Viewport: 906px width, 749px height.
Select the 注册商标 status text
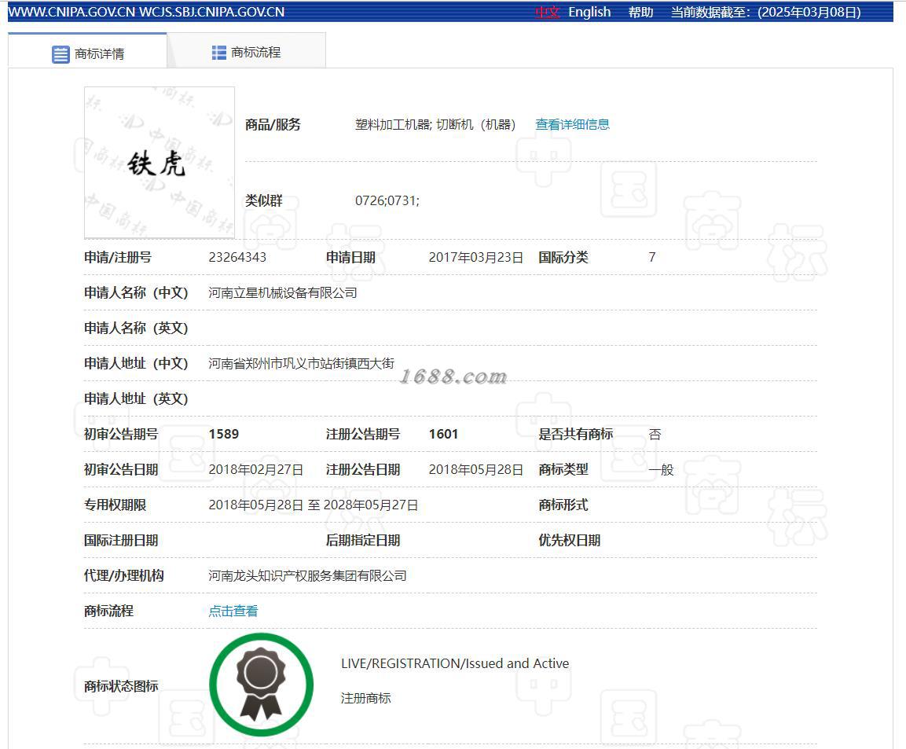tap(365, 698)
